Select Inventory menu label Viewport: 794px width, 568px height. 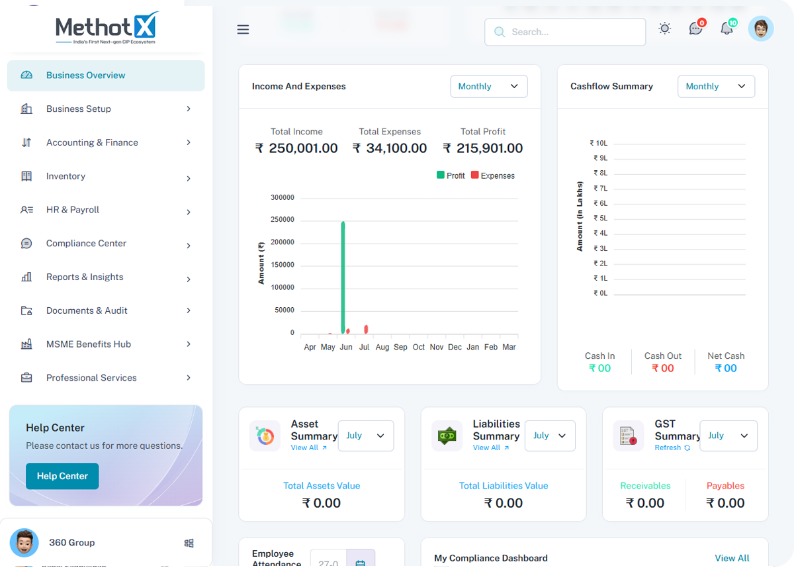pos(66,176)
